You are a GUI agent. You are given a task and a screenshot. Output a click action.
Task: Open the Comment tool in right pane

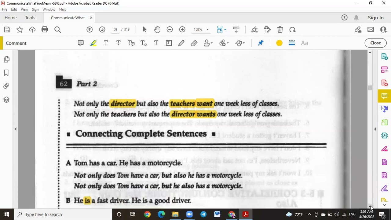384,96
